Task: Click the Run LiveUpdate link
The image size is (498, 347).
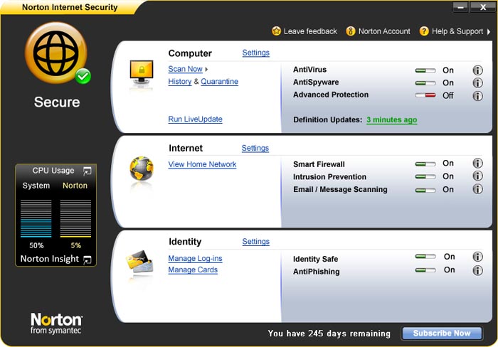Action: tap(195, 119)
